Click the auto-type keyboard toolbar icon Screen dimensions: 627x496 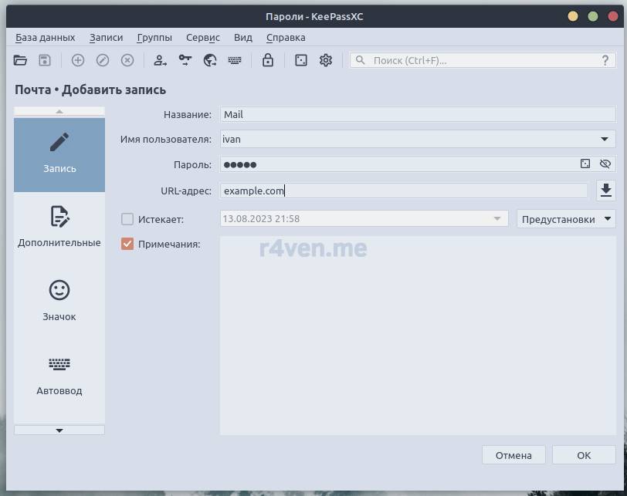tap(235, 60)
